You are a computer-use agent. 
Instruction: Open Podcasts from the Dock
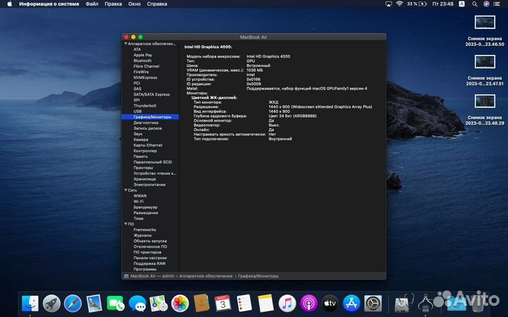tap(308, 304)
